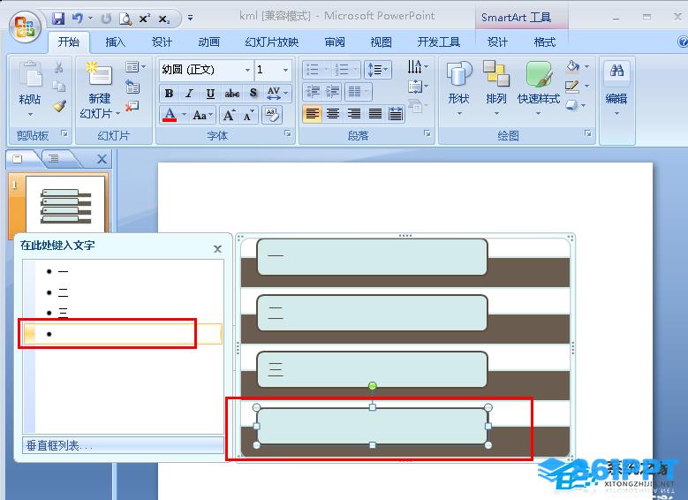
Task: Apply subscript from quick access toolbar
Action: click(x=163, y=19)
